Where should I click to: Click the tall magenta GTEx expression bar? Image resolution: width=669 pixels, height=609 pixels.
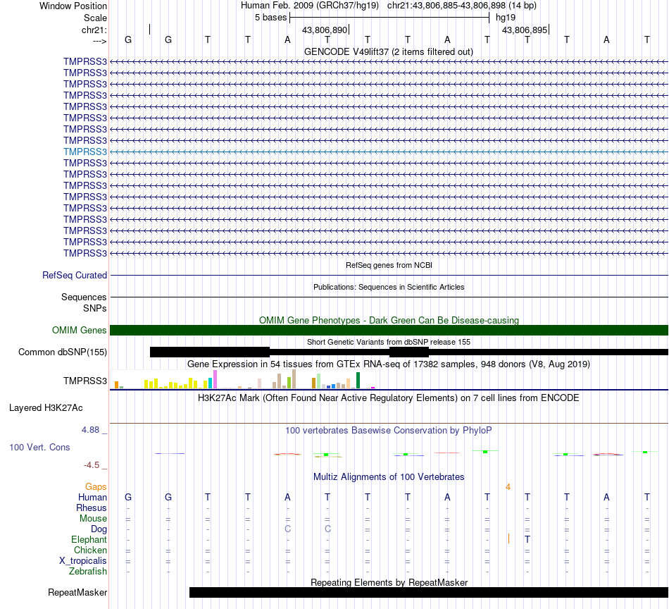tap(215, 379)
